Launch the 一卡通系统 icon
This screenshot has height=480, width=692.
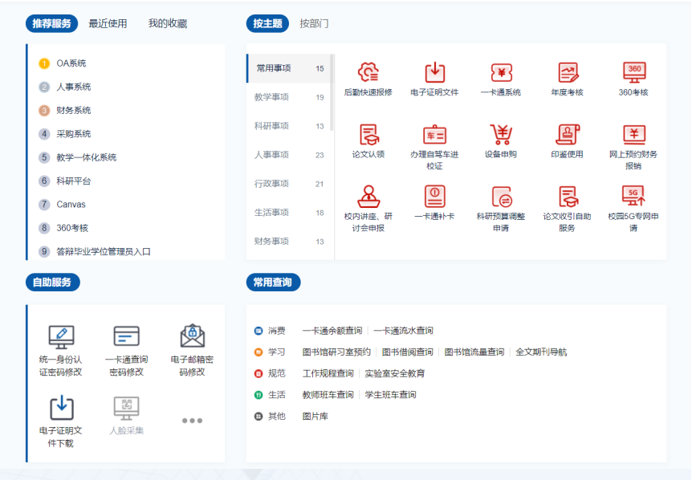(501, 72)
